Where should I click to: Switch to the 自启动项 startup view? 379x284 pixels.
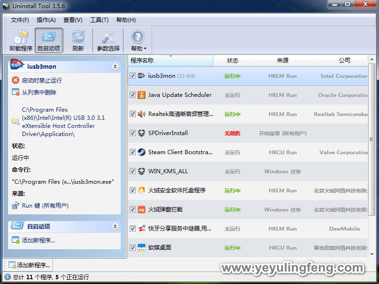[49, 40]
